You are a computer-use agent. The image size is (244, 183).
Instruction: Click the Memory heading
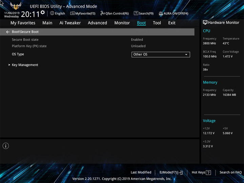click(210, 82)
